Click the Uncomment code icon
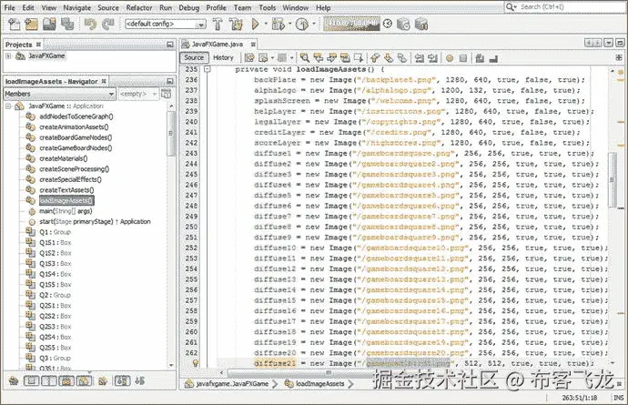This screenshot has height=405, width=628. (x=493, y=58)
